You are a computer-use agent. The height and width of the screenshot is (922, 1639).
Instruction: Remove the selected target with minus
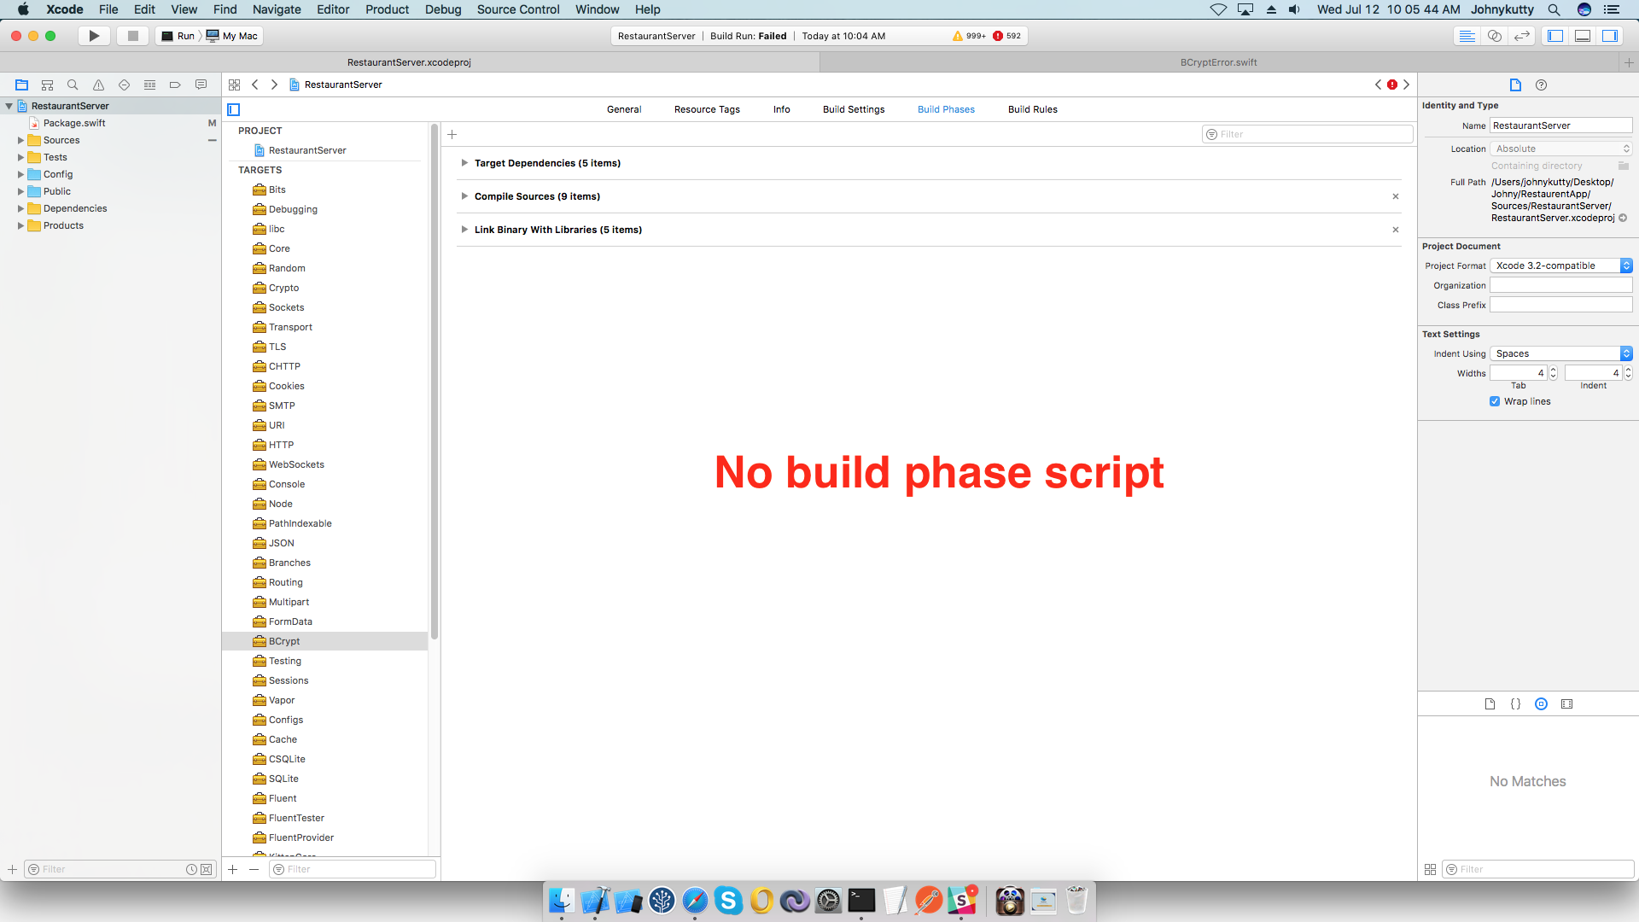(254, 869)
